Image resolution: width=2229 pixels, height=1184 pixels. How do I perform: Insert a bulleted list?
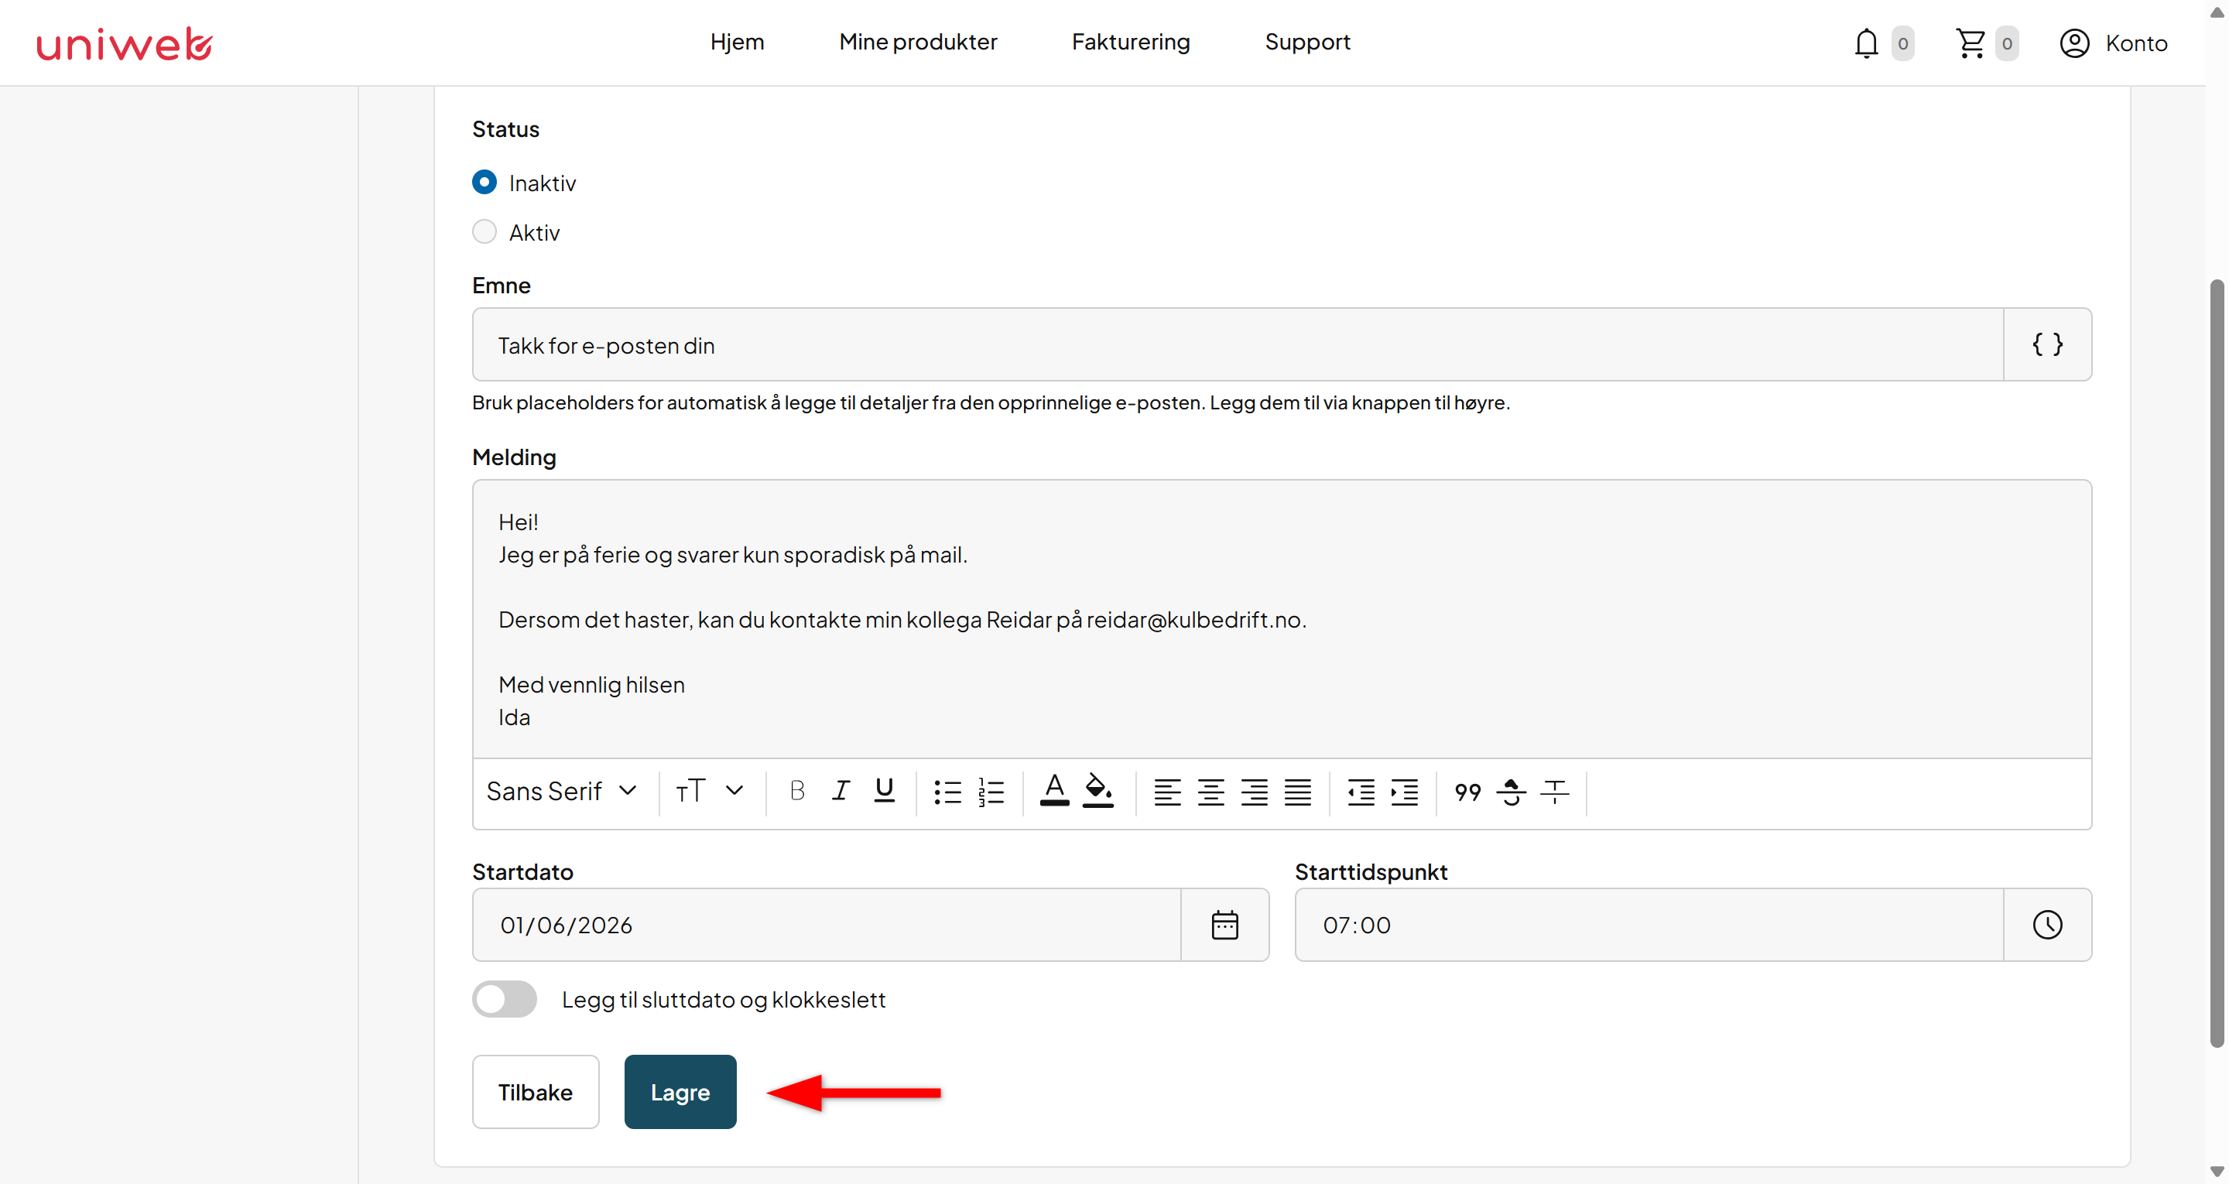(x=947, y=791)
